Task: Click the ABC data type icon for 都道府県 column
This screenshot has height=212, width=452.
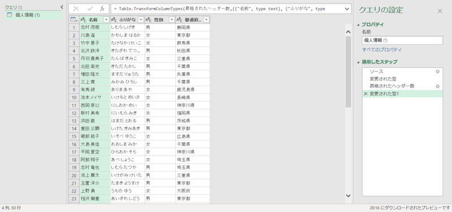Action: coord(179,20)
